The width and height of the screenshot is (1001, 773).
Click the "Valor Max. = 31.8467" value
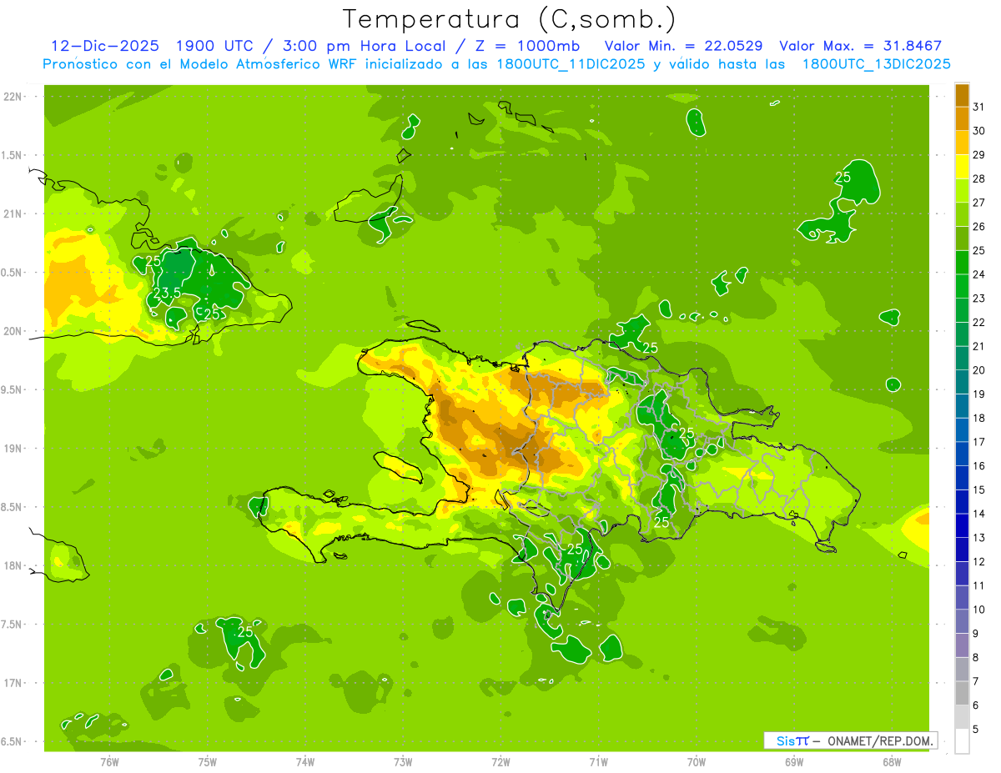(861, 46)
